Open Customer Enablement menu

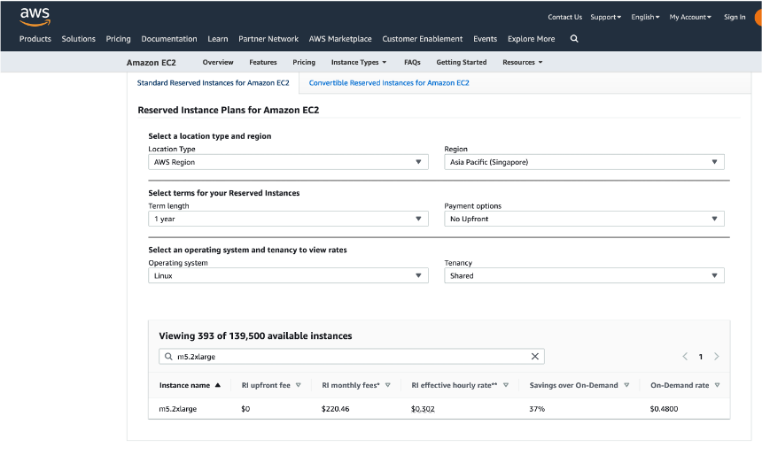pos(423,39)
